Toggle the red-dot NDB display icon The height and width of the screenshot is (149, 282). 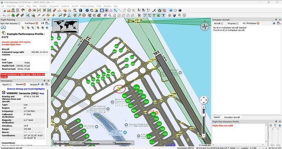tap(106, 11)
